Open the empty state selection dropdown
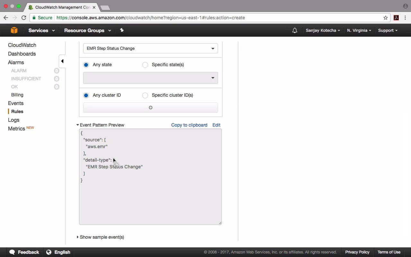This screenshot has height=257, width=411. tap(151, 78)
